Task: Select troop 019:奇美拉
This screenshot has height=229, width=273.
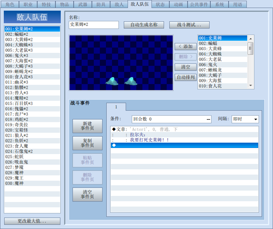Action: click(x=32, y=125)
